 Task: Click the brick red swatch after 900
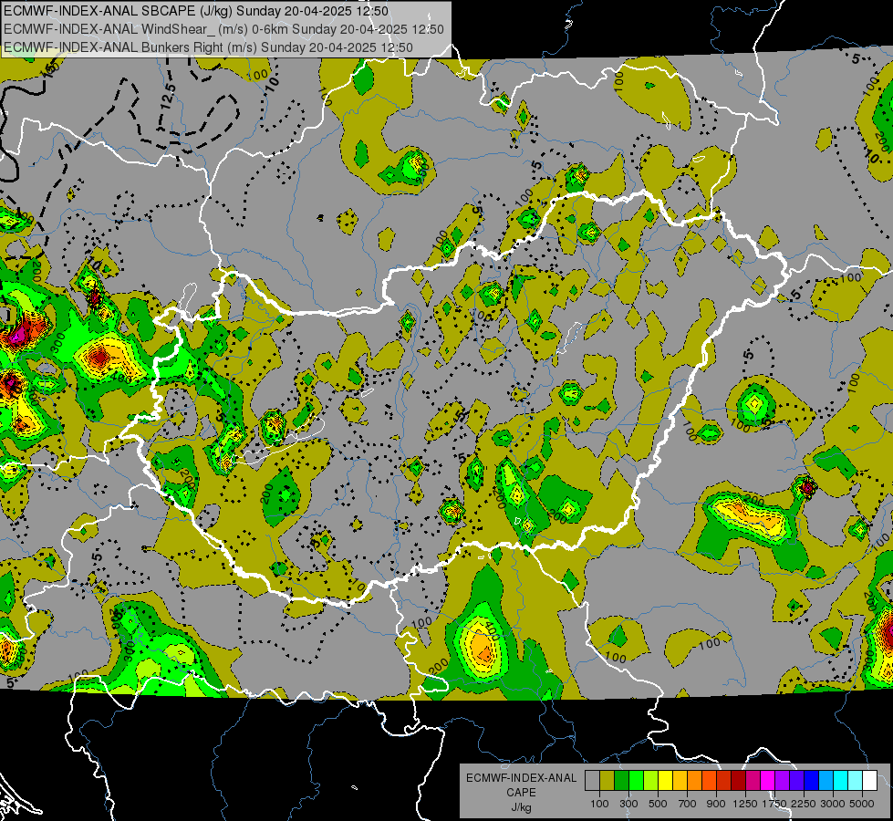click(x=724, y=780)
